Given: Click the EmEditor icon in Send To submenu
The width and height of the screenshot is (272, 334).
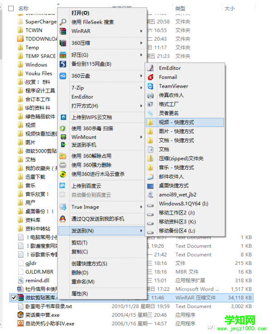Looking at the screenshot, I should tap(151, 68).
